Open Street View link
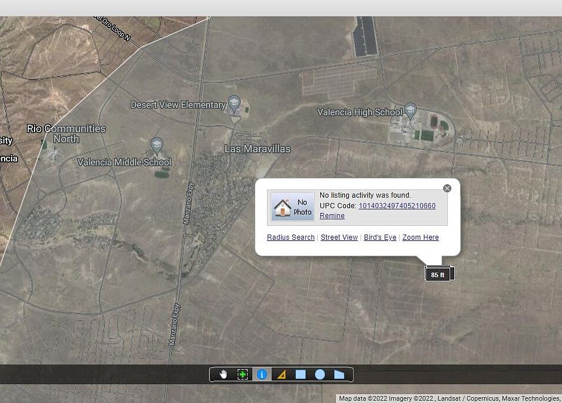The width and height of the screenshot is (562, 403). pos(339,237)
